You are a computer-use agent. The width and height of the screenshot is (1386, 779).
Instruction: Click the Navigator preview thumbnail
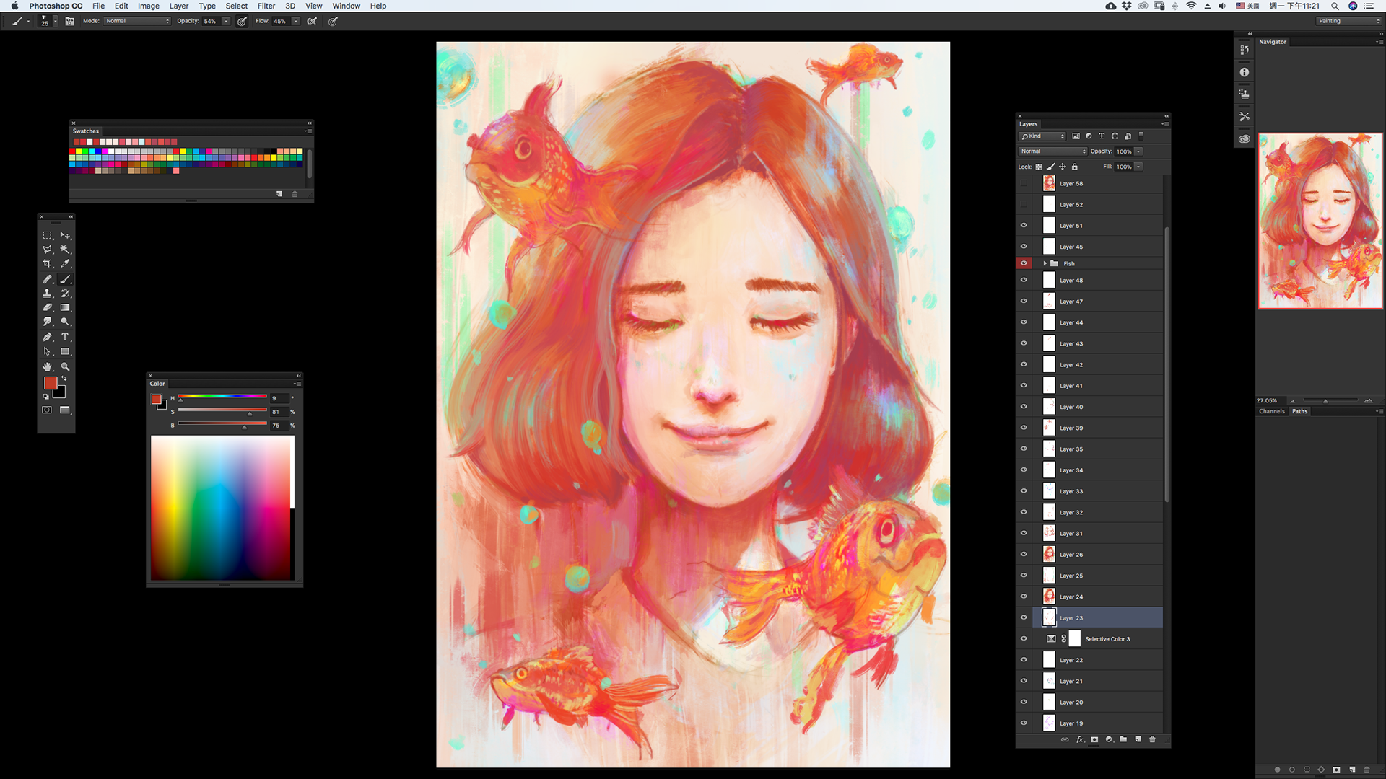[x=1320, y=221]
